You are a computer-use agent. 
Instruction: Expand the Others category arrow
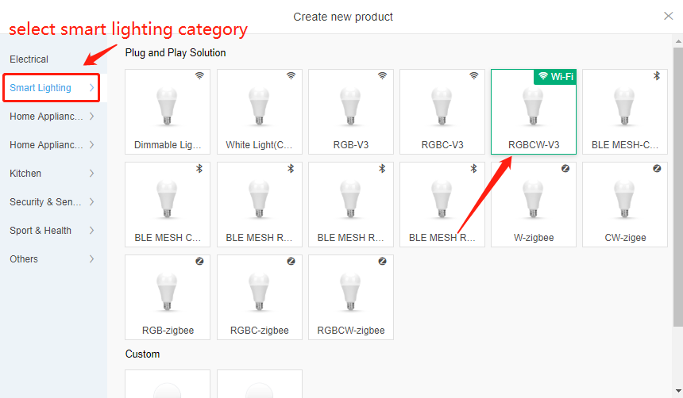tap(91, 258)
